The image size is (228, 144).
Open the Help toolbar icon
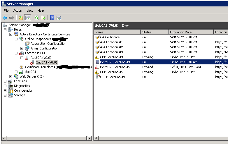coord(52,18)
